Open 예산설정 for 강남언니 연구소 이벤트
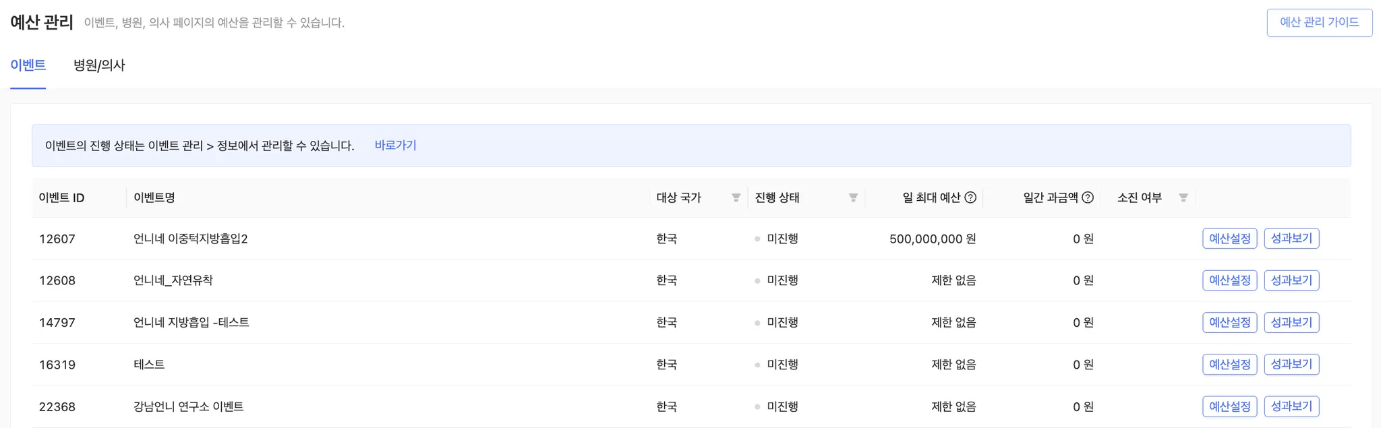 tap(1229, 406)
